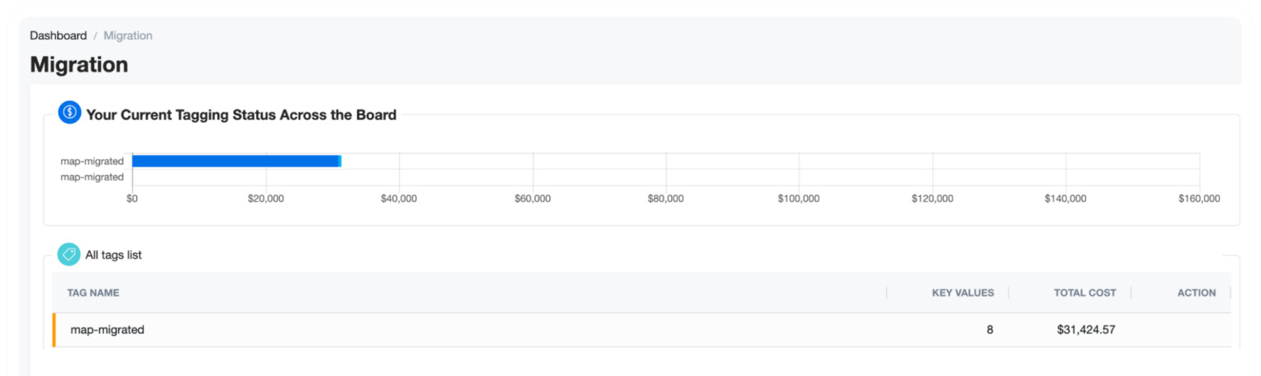Sort by the TOTAL COST column header
This screenshot has height=376, width=1261.
click(x=1084, y=293)
